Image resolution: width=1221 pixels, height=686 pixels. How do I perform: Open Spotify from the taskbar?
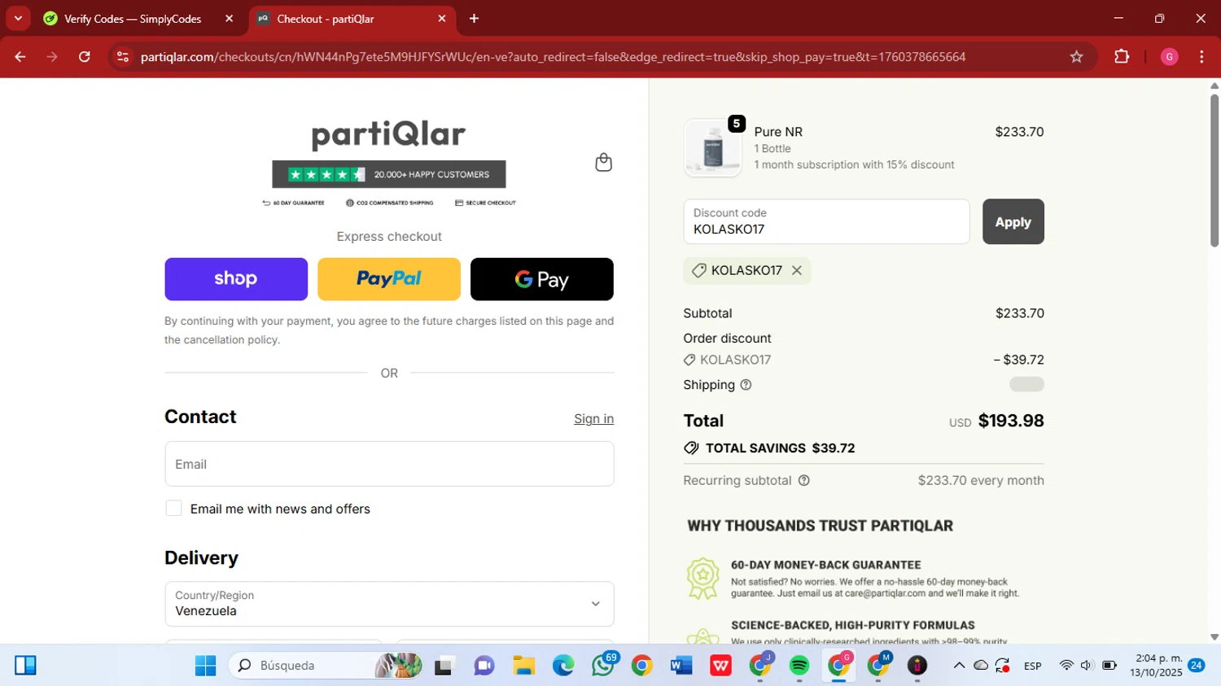[x=799, y=666]
